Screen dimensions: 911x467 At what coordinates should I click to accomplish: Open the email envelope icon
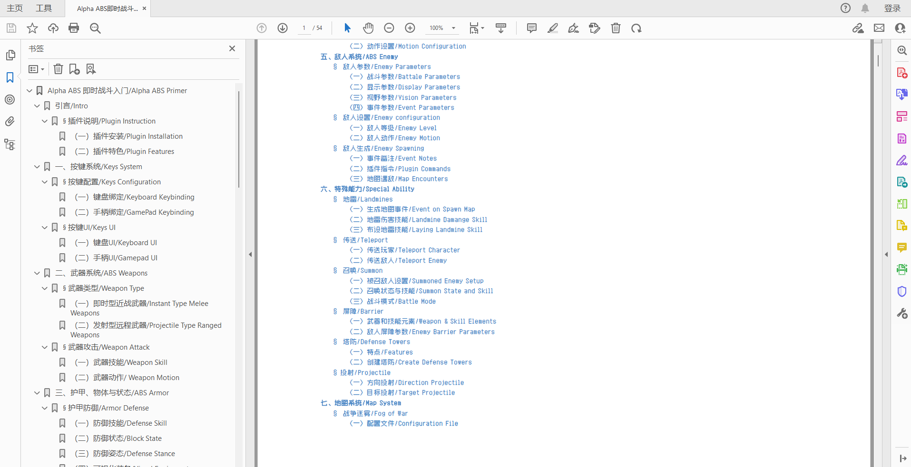(x=879, y=28)
